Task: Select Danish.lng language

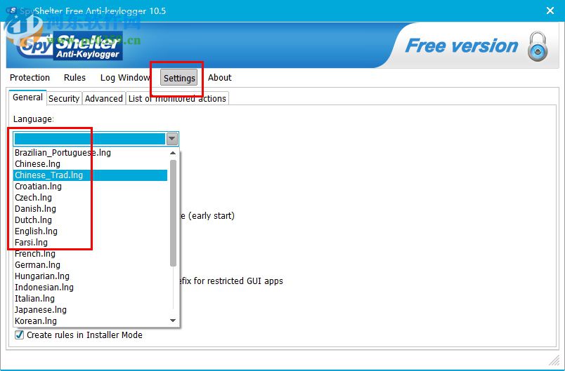Action: (x=91, y=208)
